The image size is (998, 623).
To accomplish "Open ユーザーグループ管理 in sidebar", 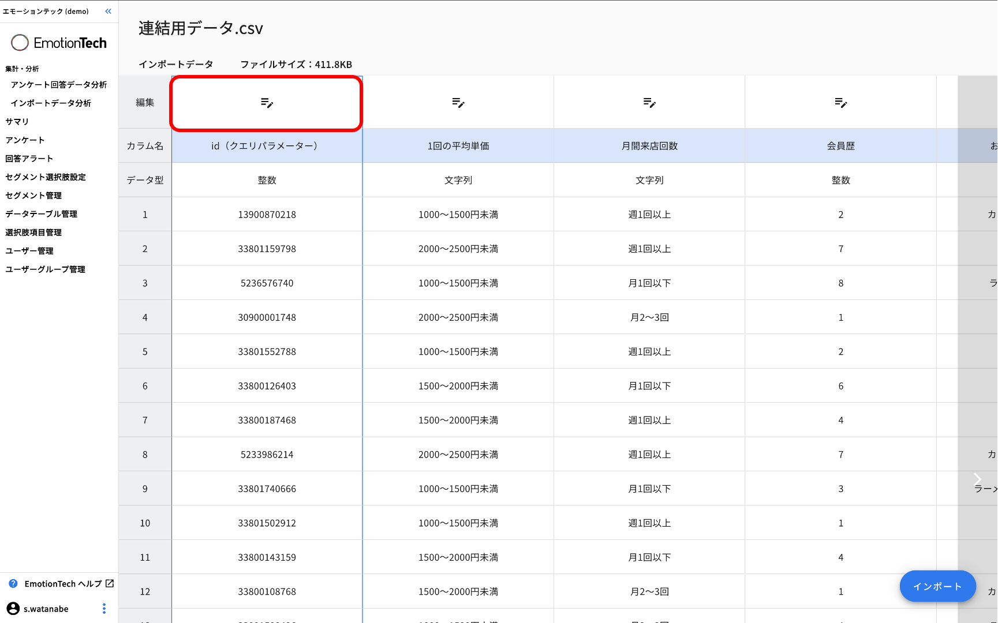I will coord(45,269).
